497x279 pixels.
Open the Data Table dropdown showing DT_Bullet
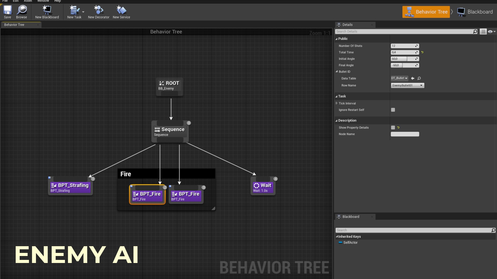[399, 78]
